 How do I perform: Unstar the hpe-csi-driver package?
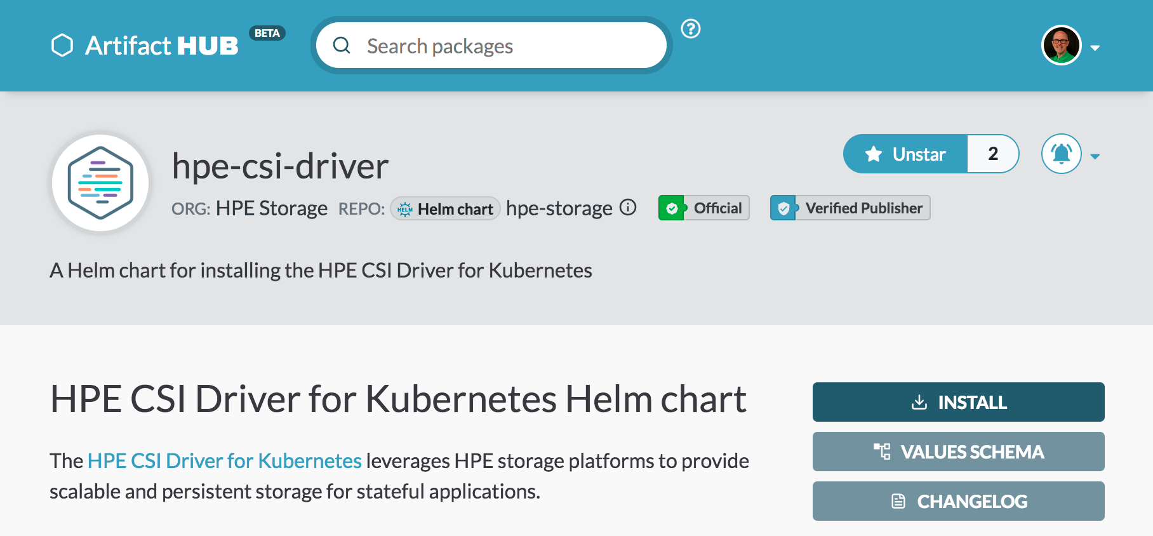(x=905, y=154)
